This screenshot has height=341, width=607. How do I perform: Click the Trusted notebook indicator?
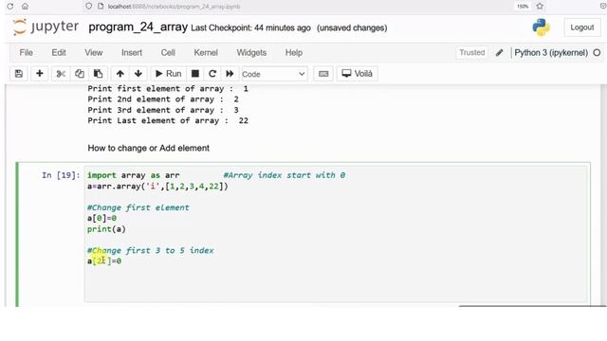[472, 53]
